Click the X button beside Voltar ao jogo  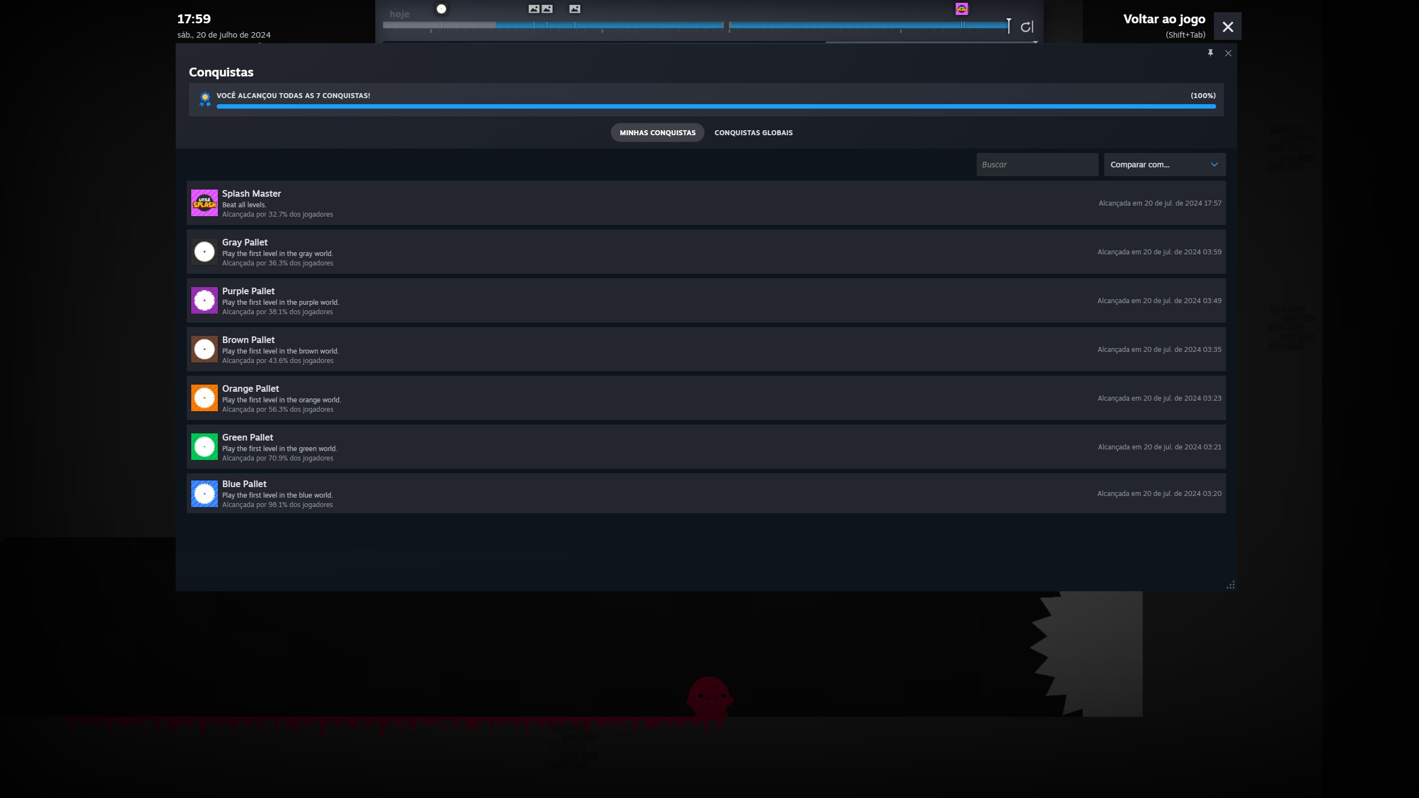(x=1227, y=27)
